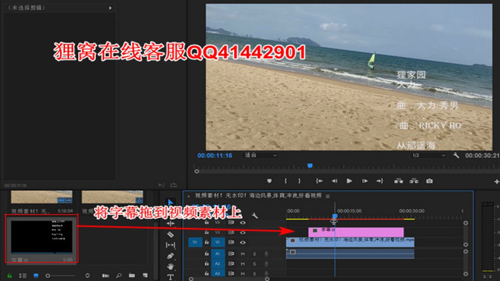The height and width of the screenshot is (281, 500).
Task: Go to In point
Action: pyautogui.click(x=319, y=181)
